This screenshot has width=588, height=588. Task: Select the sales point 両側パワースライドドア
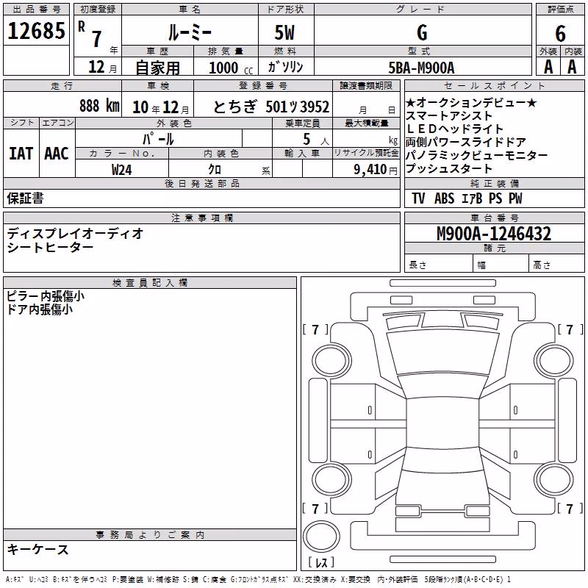coord(466,142)
